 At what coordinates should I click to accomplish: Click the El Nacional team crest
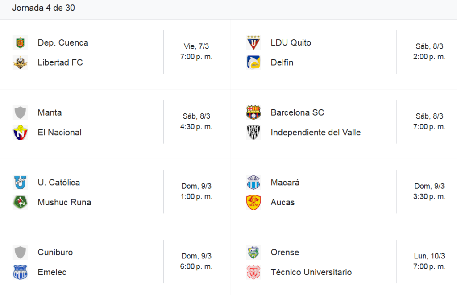(x=20, y=133)
